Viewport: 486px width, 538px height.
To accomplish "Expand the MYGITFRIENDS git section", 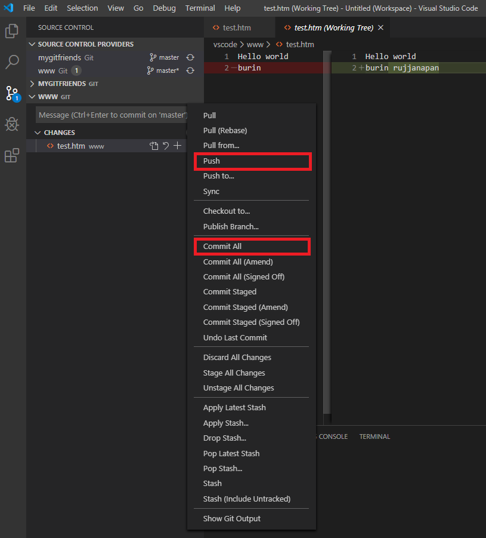I will pyautogui.click(x=32, y=84).
